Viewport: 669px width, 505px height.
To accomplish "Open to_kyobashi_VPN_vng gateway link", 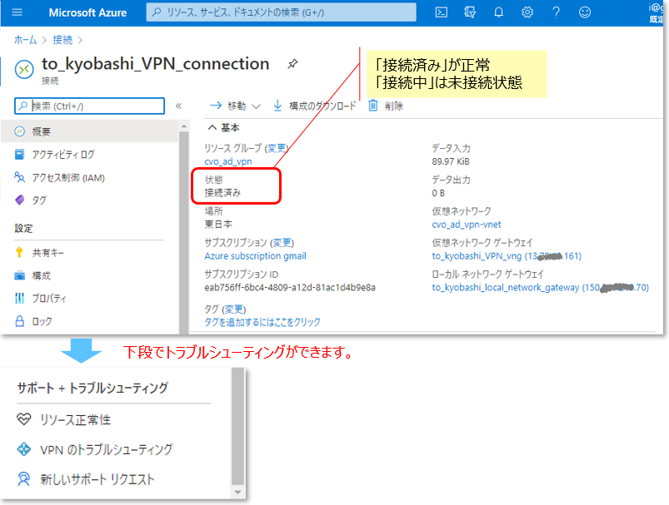I will pos(507,255).
